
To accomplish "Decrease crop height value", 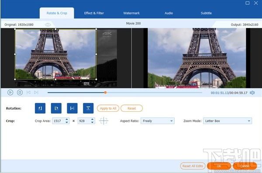I will (x=93, y=122).
